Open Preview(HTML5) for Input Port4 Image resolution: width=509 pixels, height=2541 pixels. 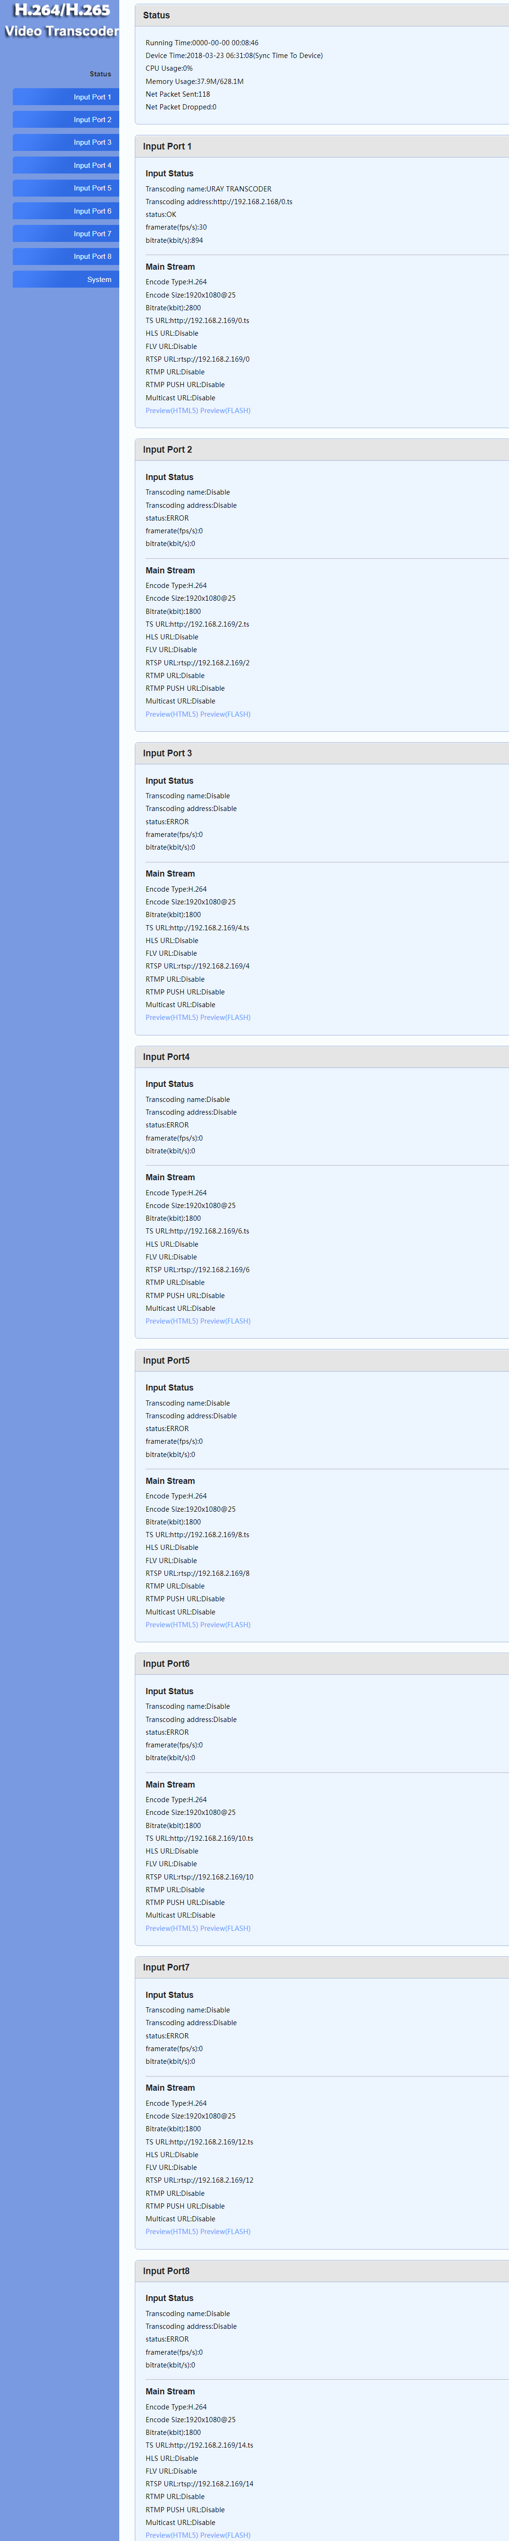(172, 1321)
